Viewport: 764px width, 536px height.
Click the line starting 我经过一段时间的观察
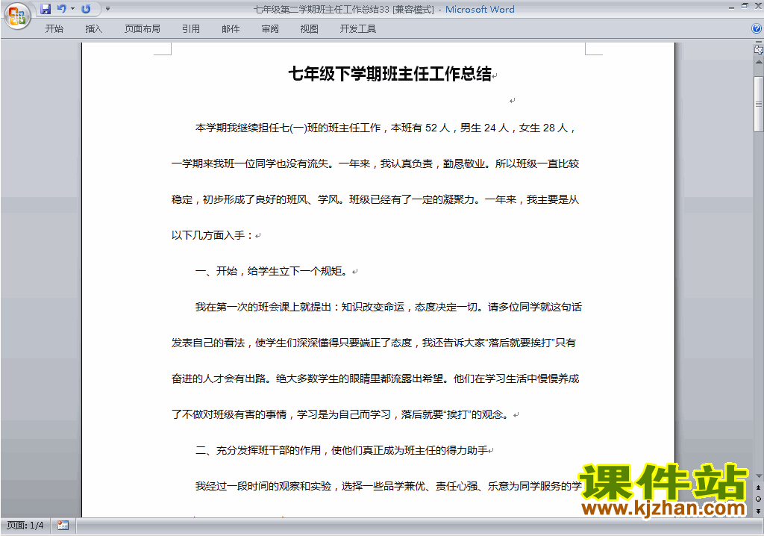[388, 486]
